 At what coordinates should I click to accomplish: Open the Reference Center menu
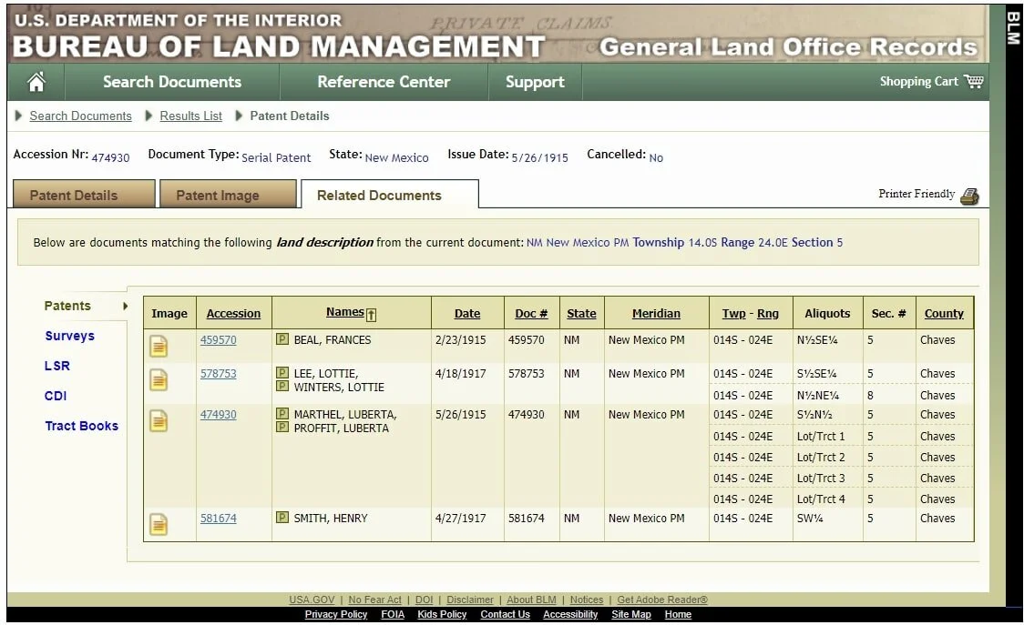[x=384, y=82]
